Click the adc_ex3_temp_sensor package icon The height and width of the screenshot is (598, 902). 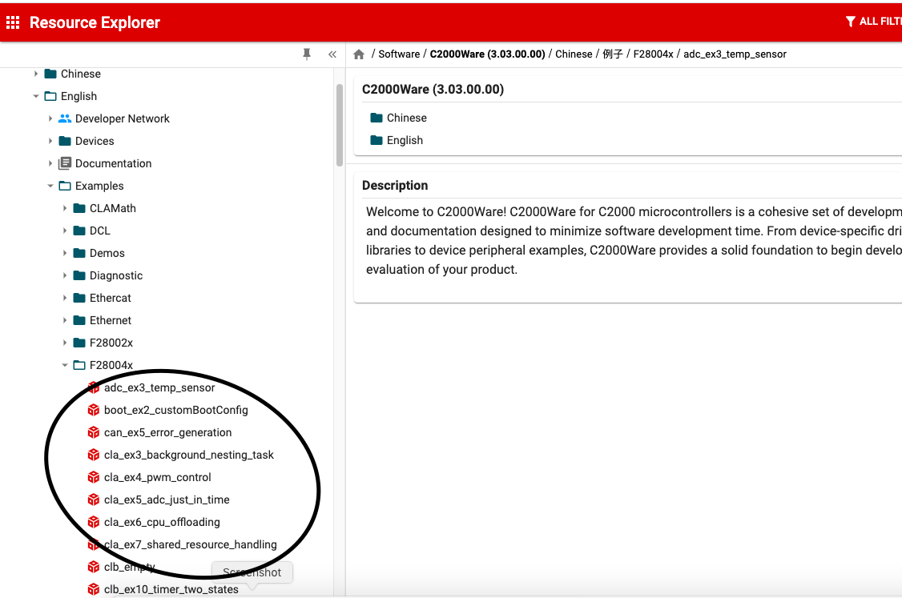94,387
